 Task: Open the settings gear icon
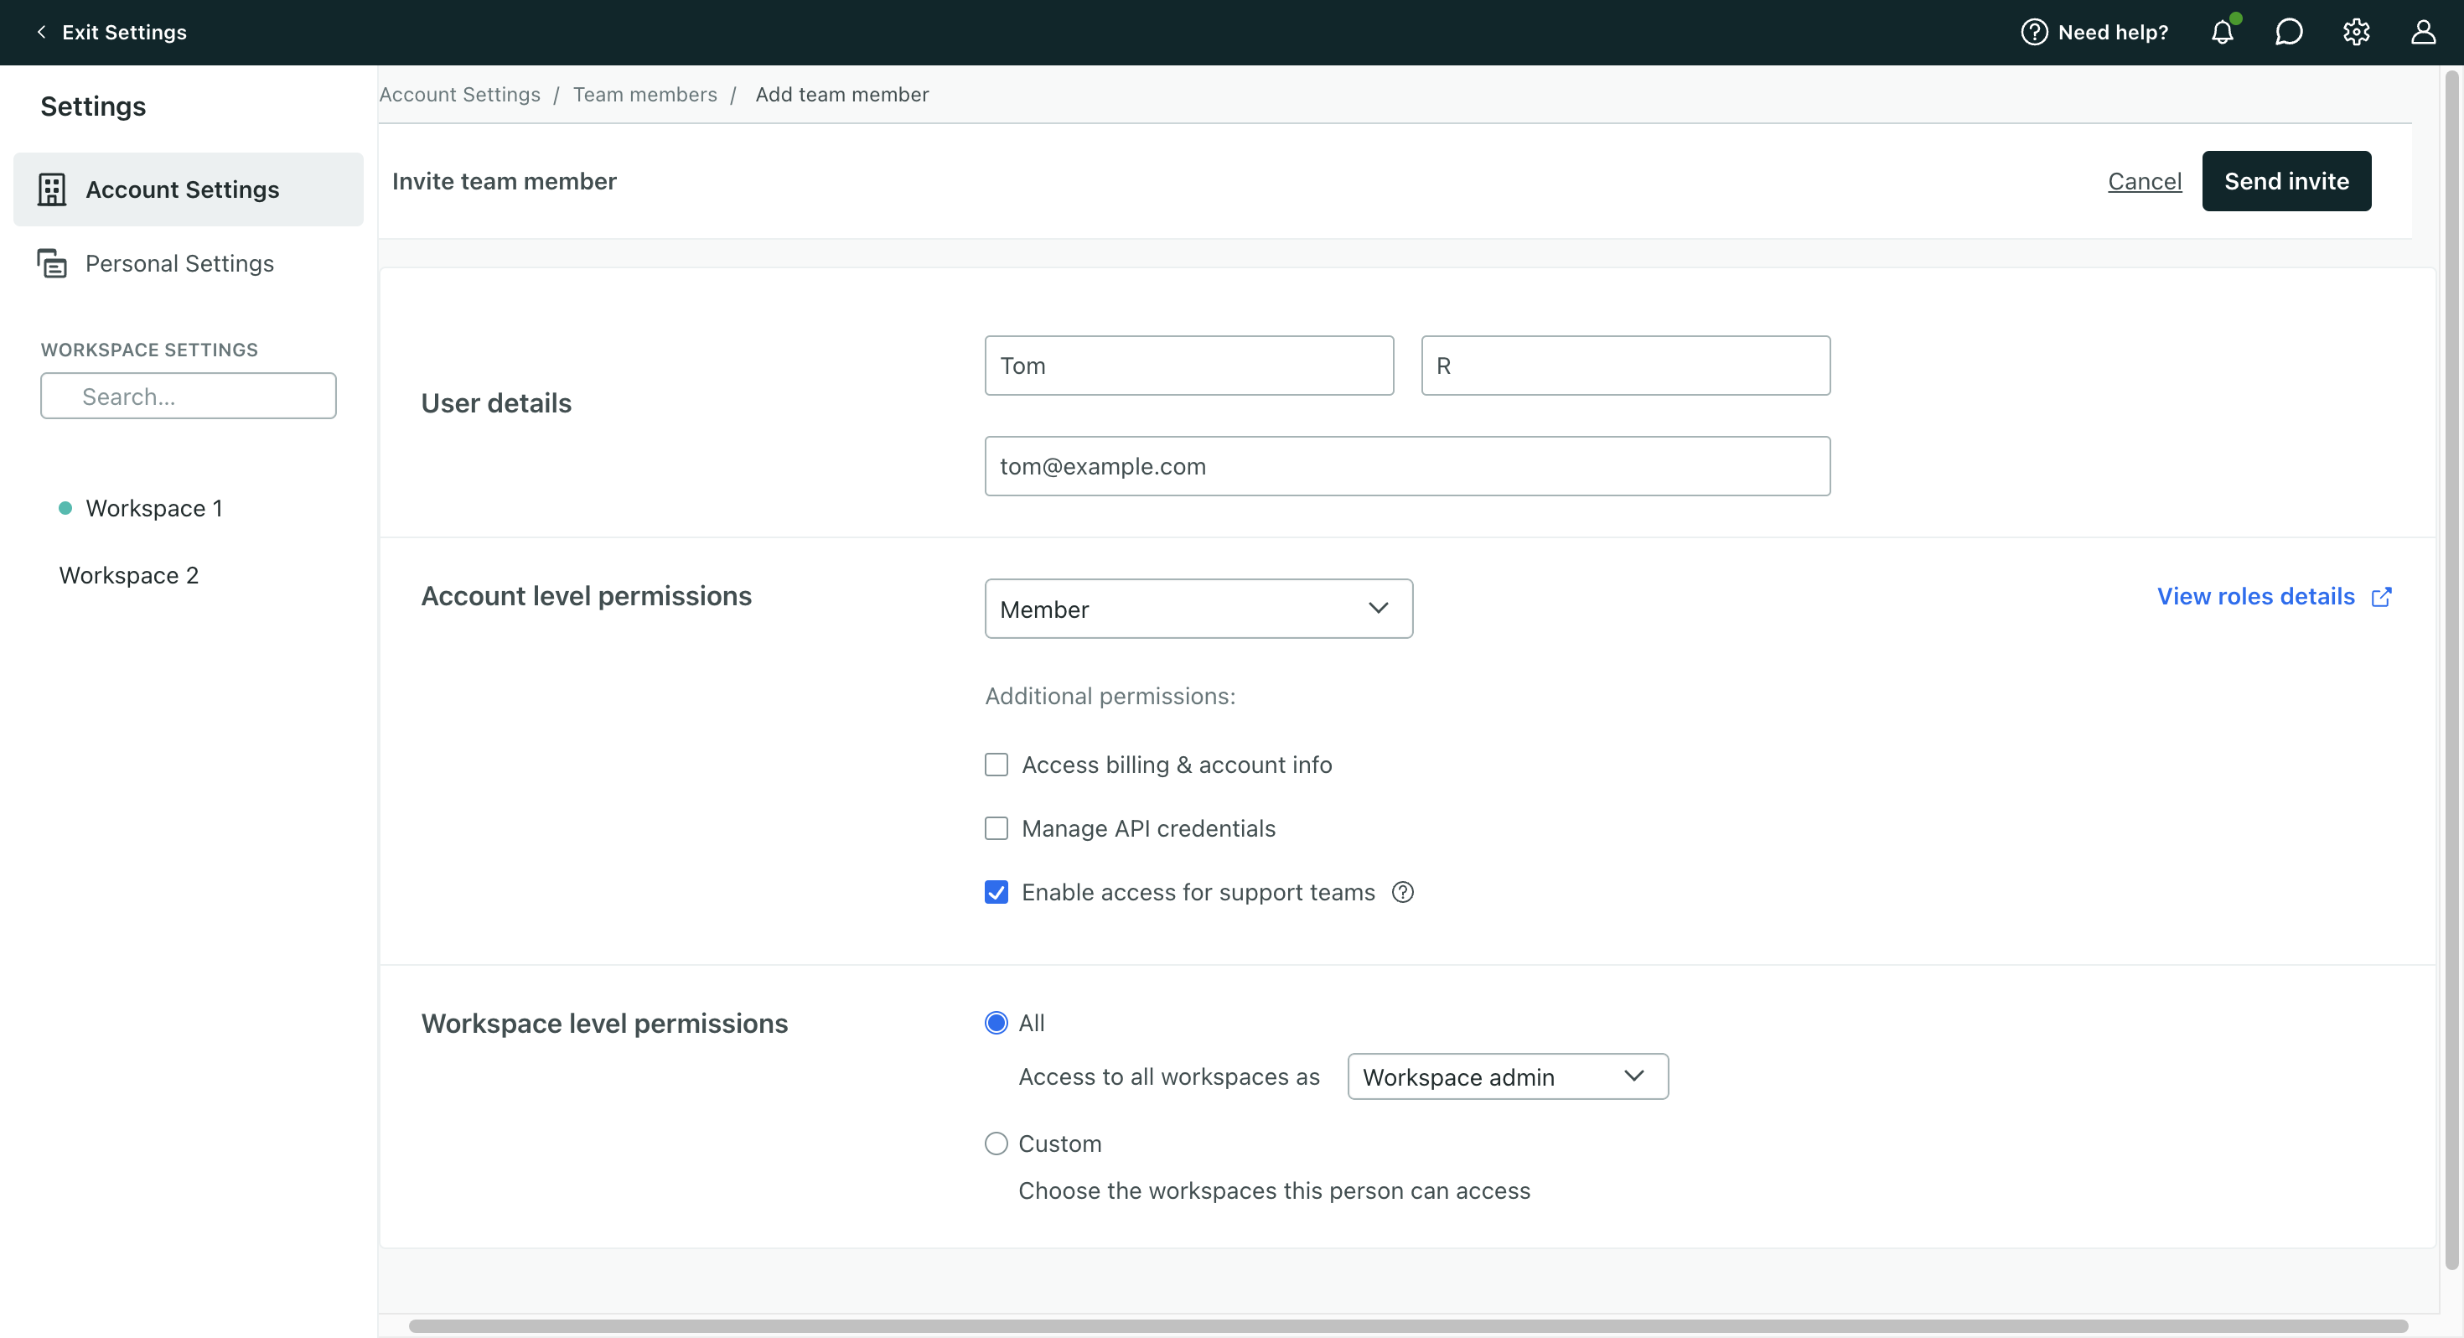2356,32
